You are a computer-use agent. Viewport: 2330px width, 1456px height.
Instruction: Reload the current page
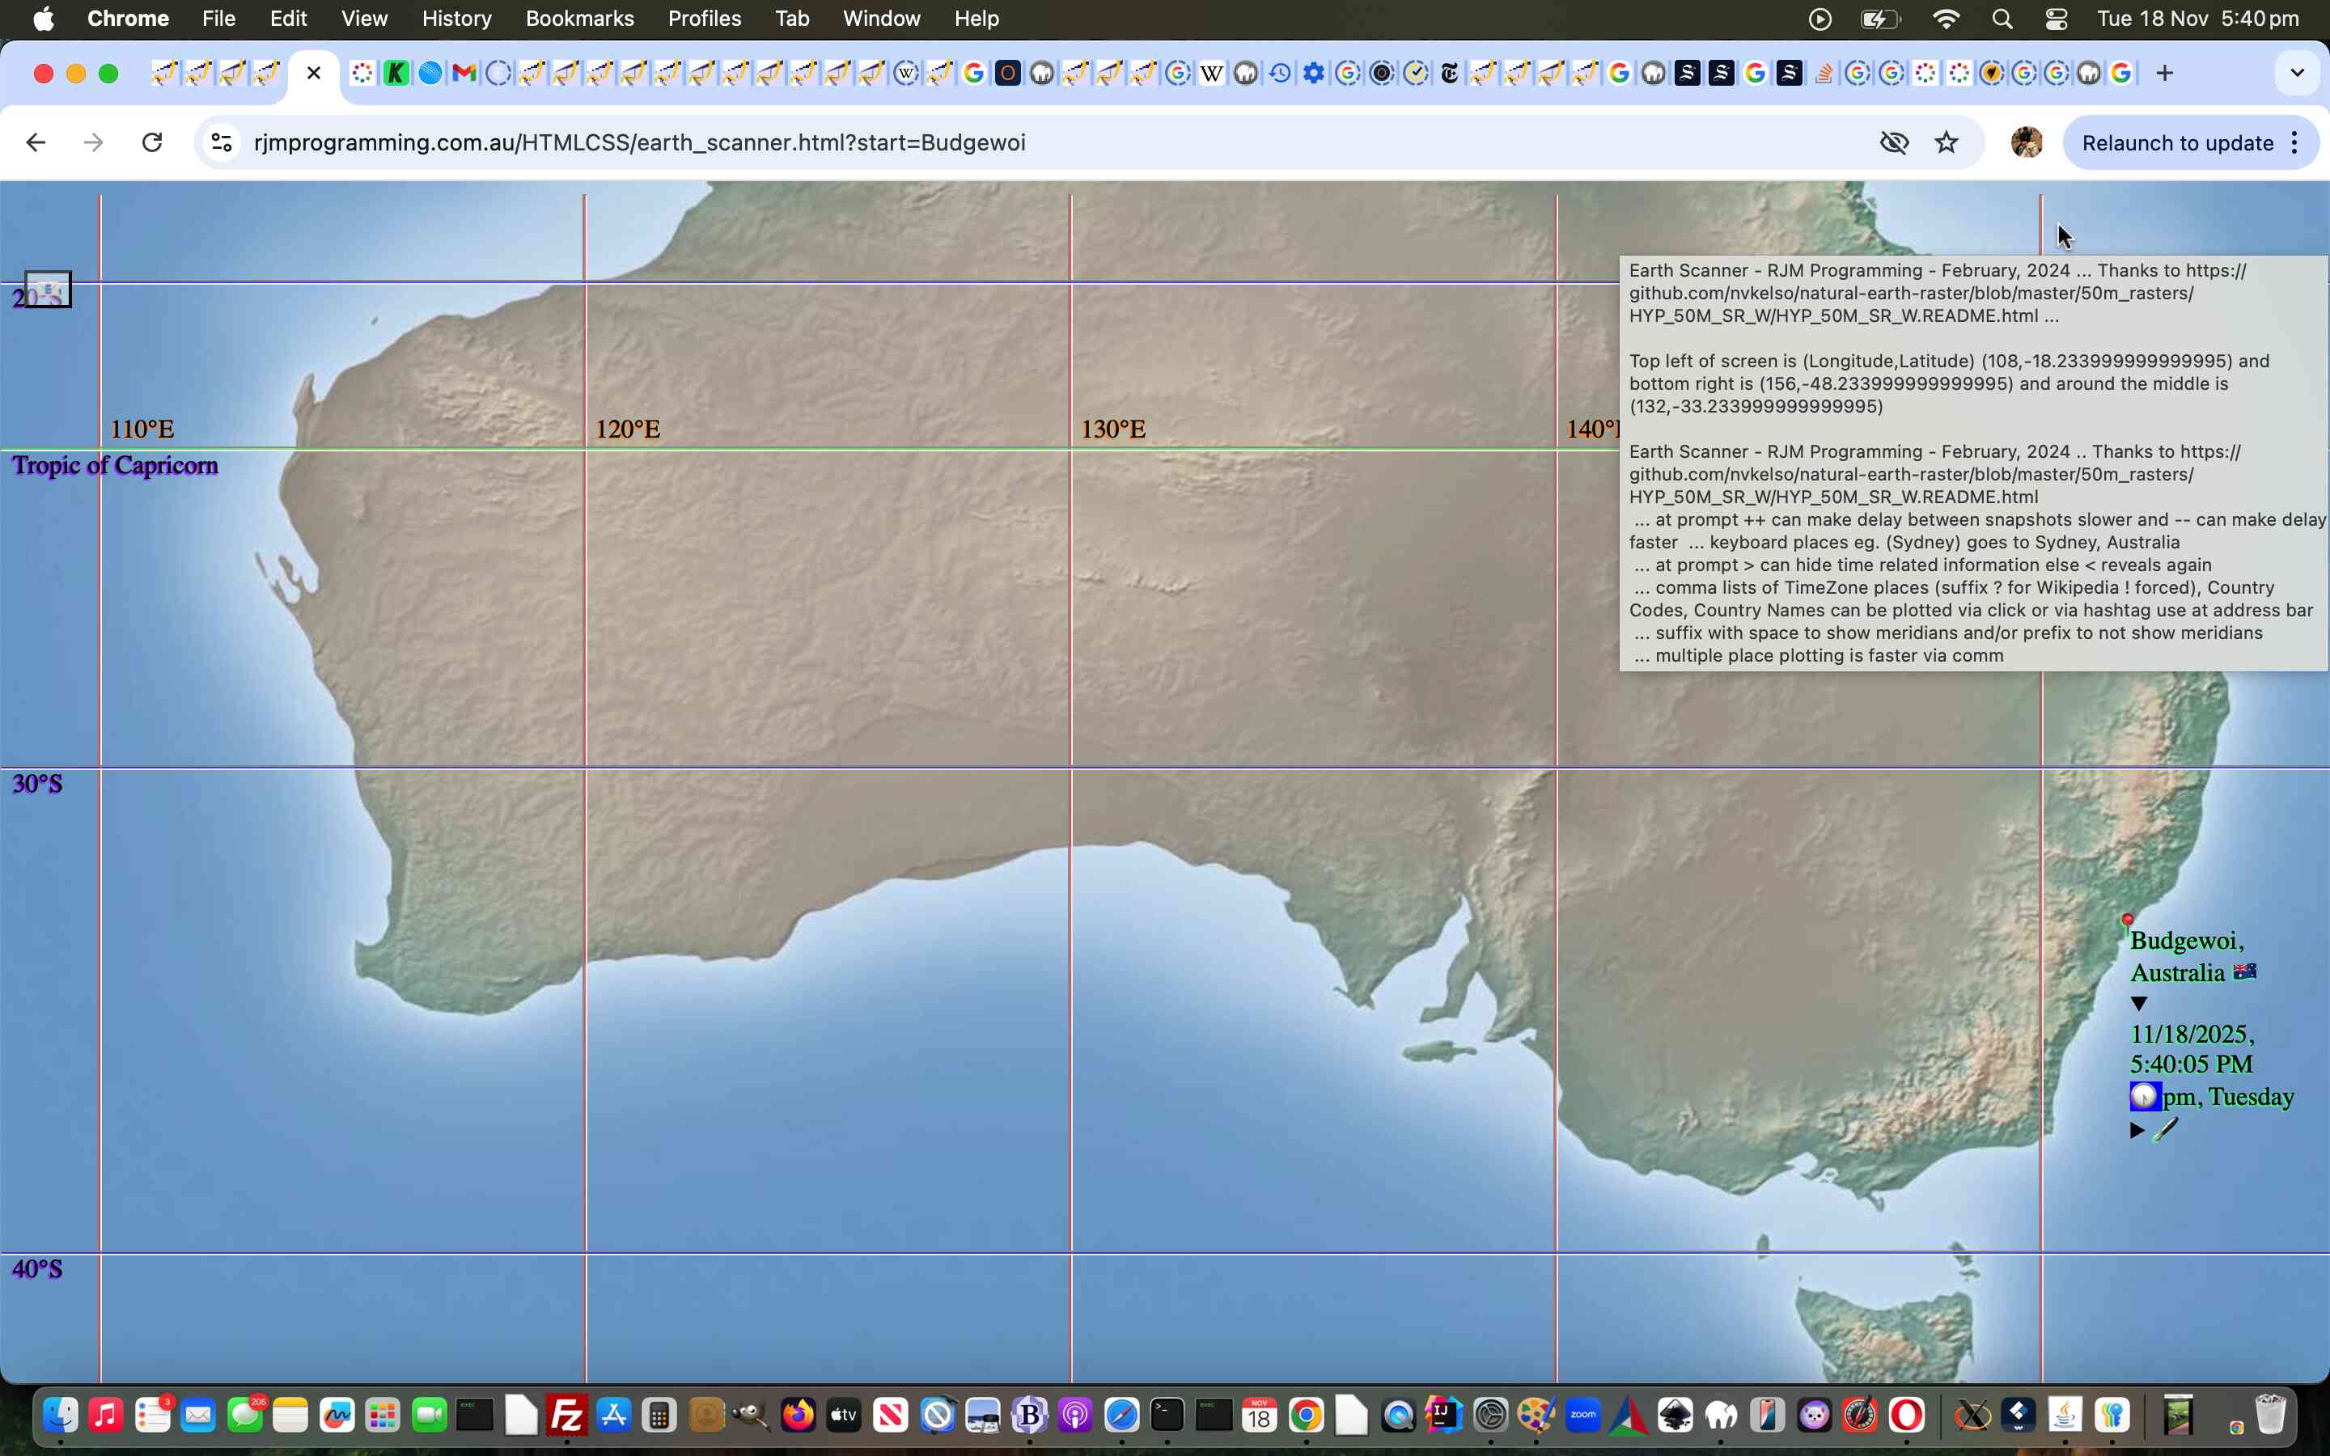(152, 142)
